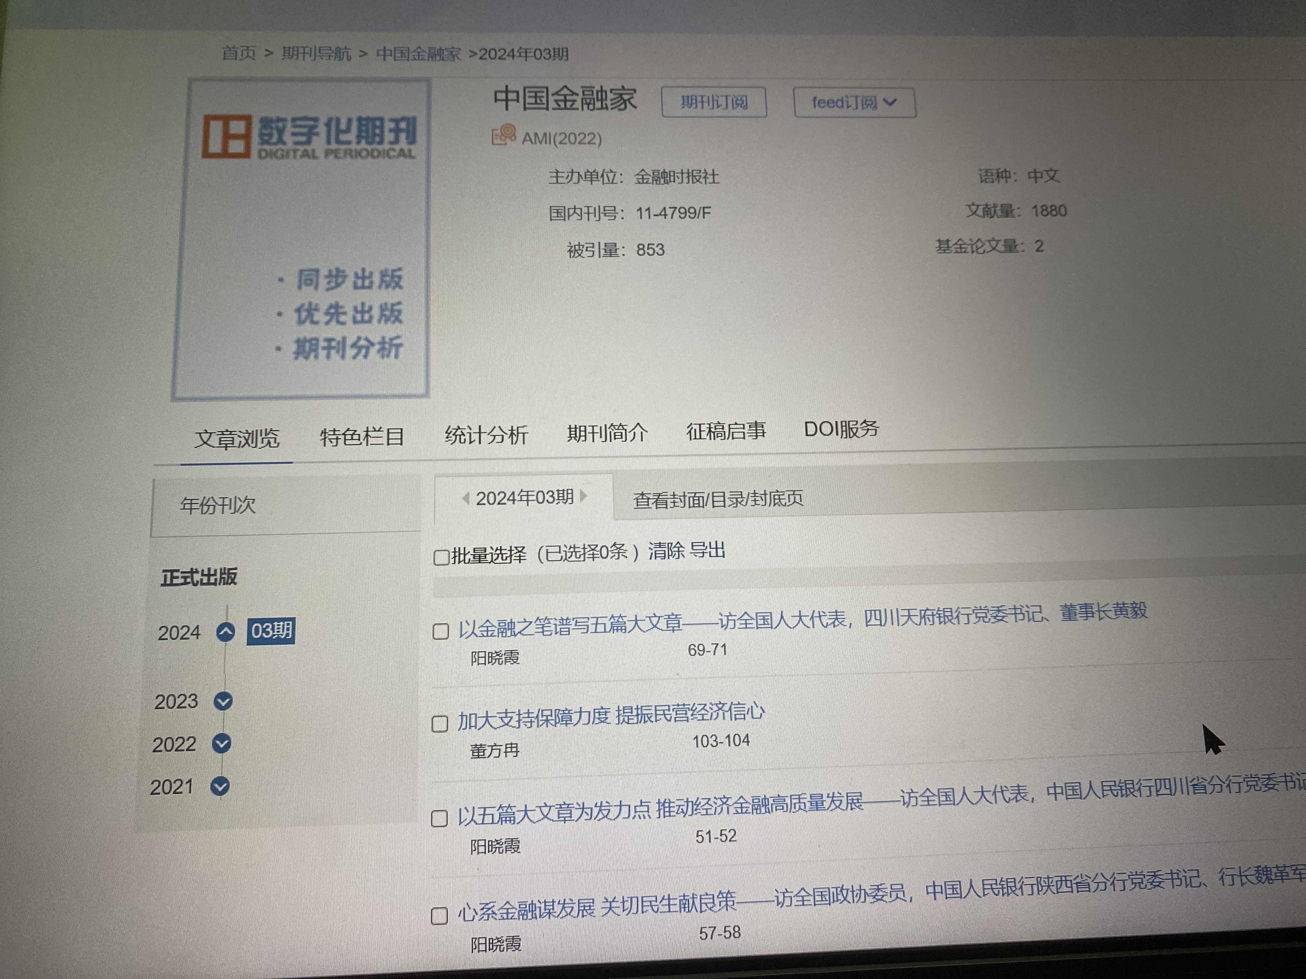
Task: Click the 期刊导航 breadcrumb link
Action: pos(316,54)
